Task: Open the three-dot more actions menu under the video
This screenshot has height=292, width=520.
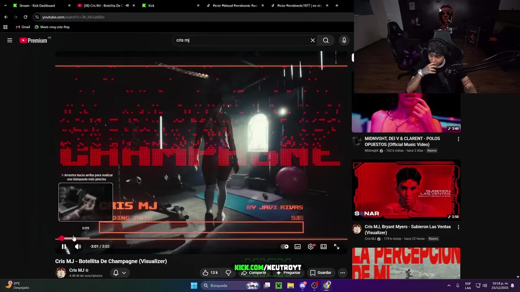Action: (x=343, y=273)
